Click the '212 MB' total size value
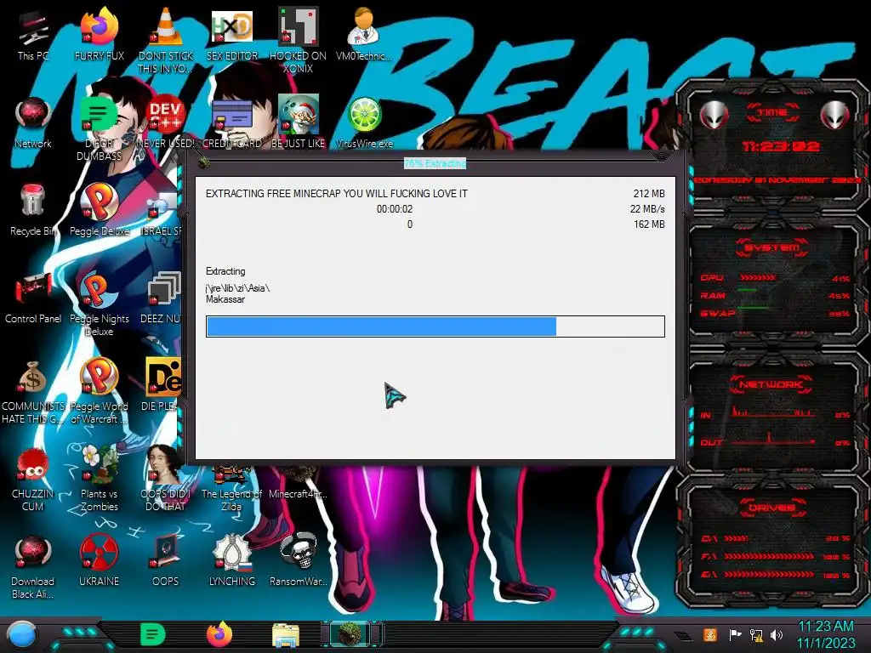 (649, 193)
